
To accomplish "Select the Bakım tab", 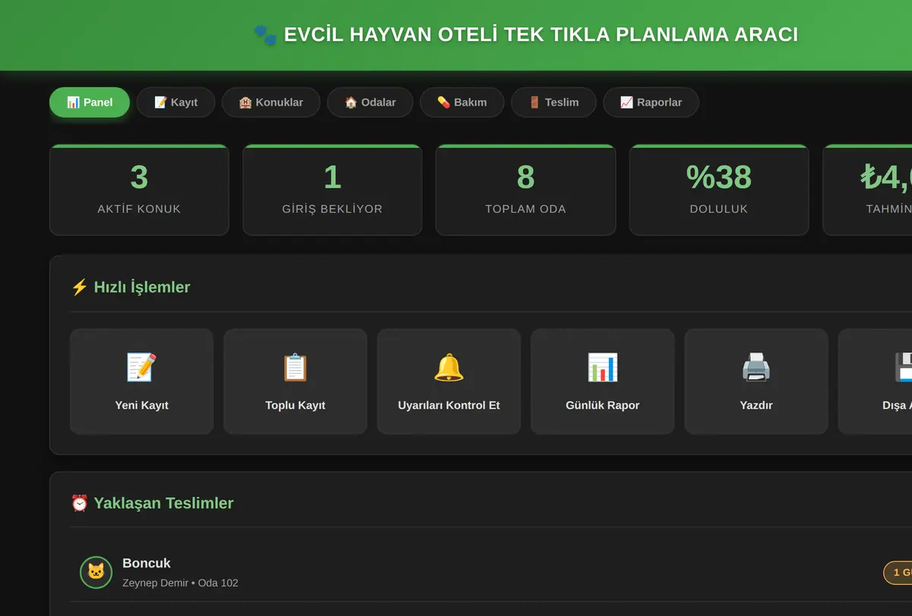I will [x=462, y=103].
